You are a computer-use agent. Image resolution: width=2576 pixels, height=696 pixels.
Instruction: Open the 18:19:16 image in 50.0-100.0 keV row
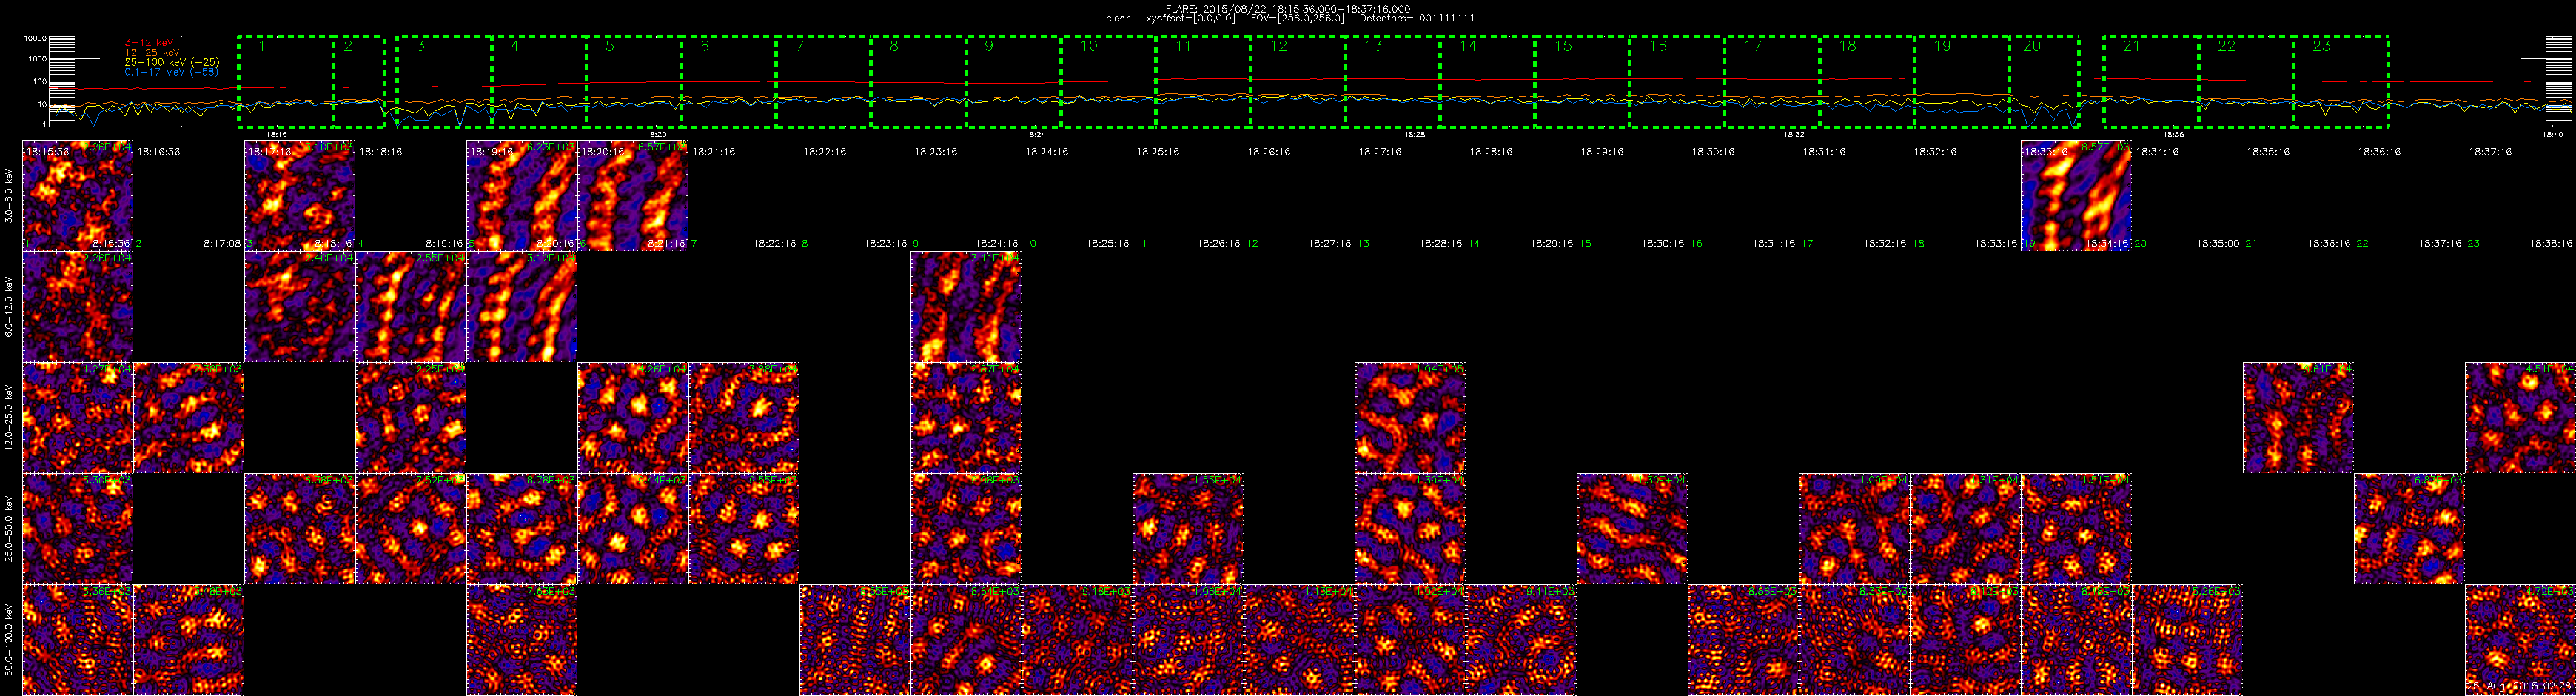pos(521,640)
